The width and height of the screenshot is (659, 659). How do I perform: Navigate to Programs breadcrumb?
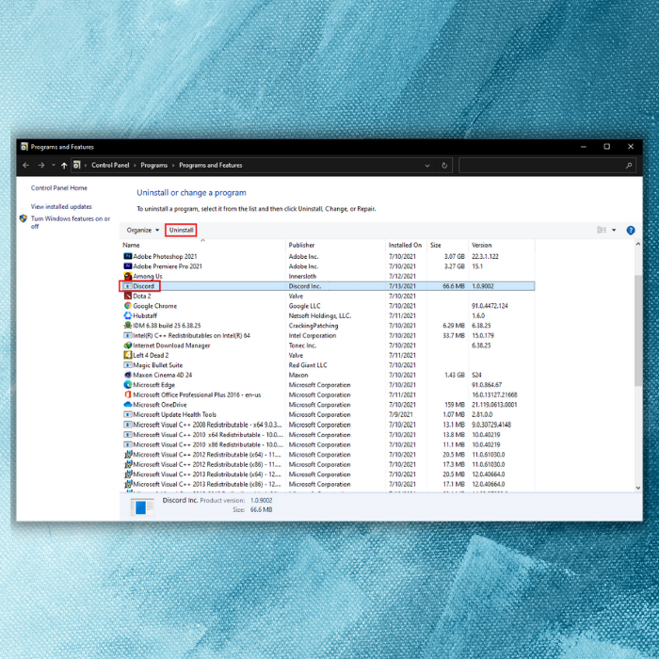click(x=153, y=165)
